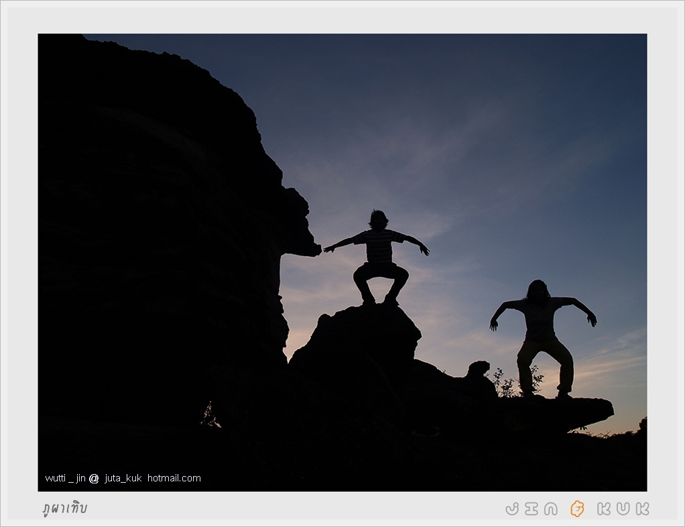The height and width of the screenshot is (527, 685).
Task: Click the head of the standing person
Action: [x=537, y=290]
